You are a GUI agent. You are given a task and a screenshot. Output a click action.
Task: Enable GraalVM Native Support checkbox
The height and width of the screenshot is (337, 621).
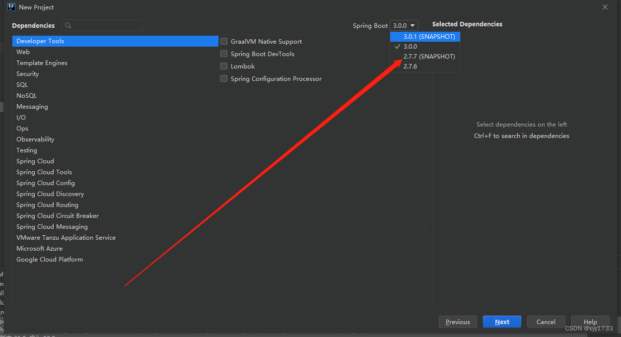pos(224,41)
